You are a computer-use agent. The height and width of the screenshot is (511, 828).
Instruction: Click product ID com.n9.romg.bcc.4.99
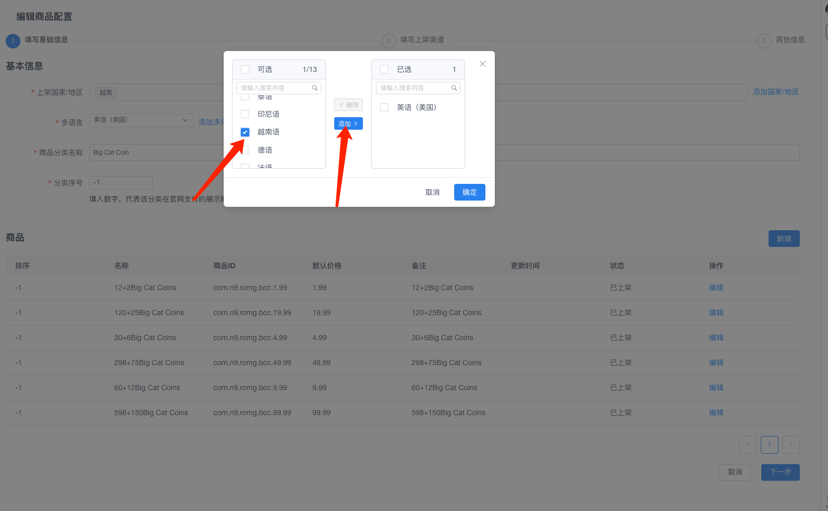point(250,338)
